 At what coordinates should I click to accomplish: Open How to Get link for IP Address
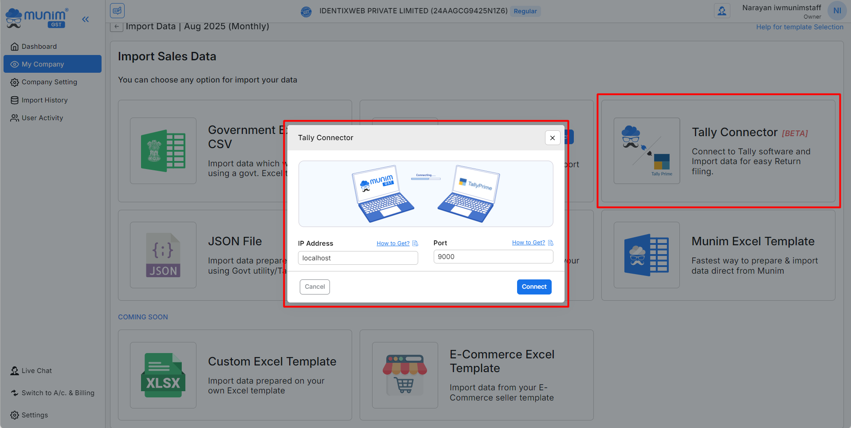coord(393,243)
